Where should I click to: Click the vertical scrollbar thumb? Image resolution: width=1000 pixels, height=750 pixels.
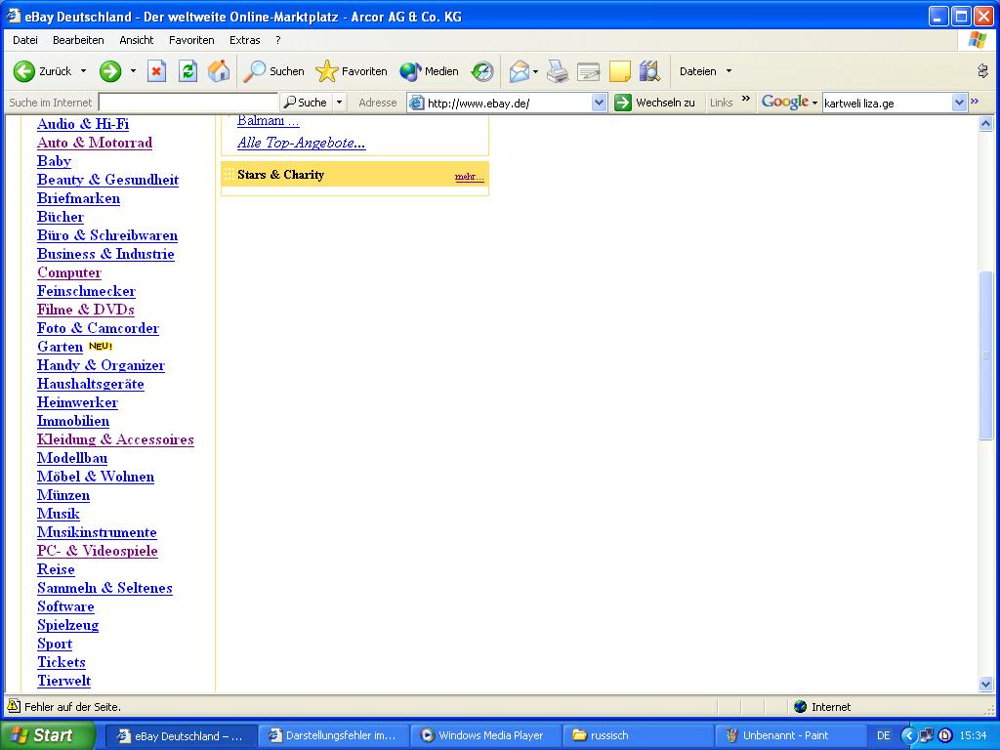tap(985, 355)
